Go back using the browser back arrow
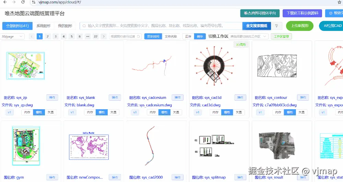The height and width of the screenshot is (182, 343). point(5,2)
